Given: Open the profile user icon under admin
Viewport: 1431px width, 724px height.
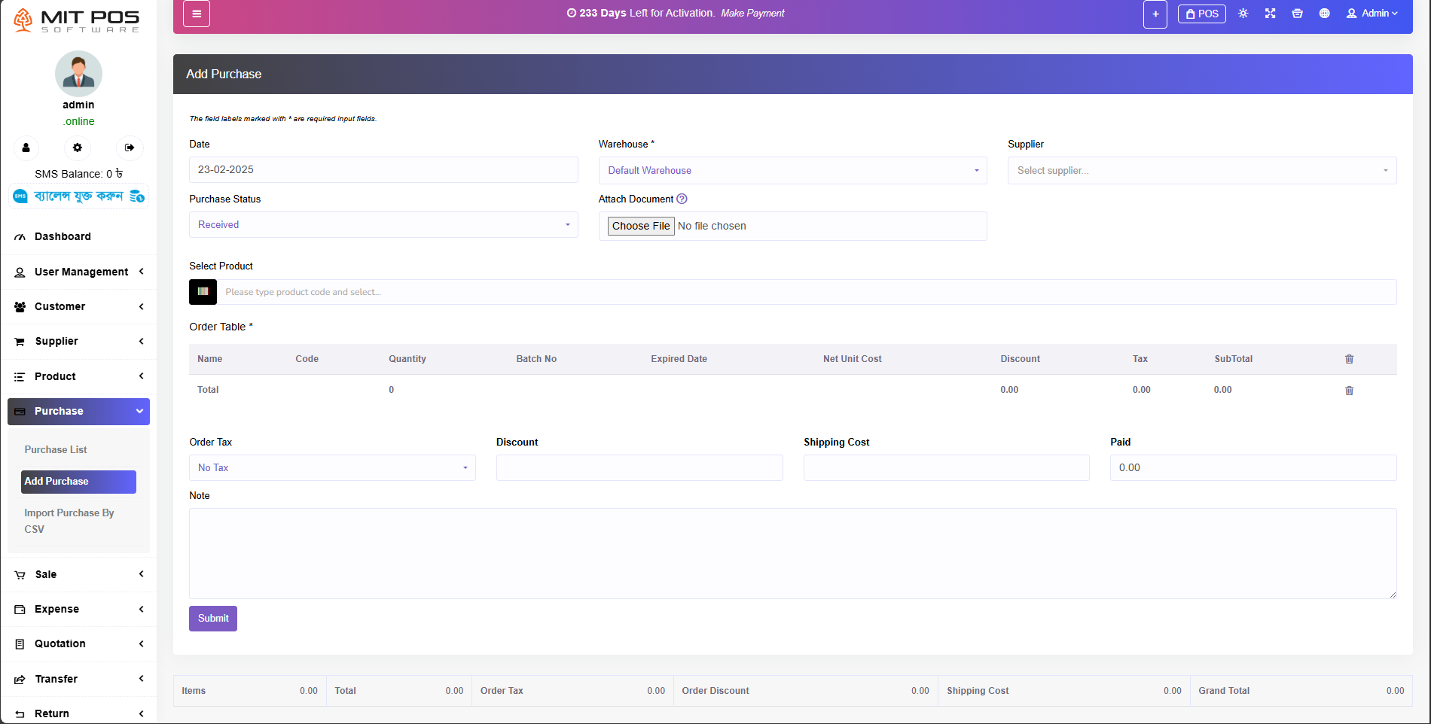Looking at the screenshot, I should (x=26, y=148).
